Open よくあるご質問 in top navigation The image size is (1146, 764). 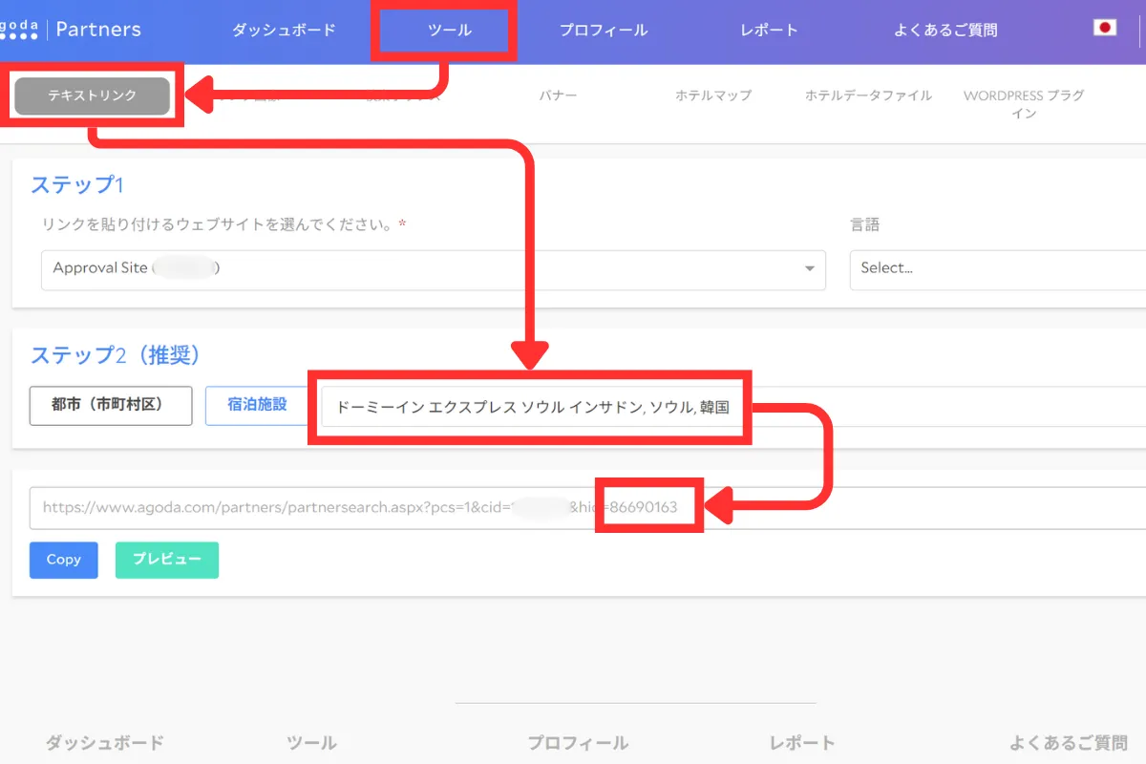point(945,30)
